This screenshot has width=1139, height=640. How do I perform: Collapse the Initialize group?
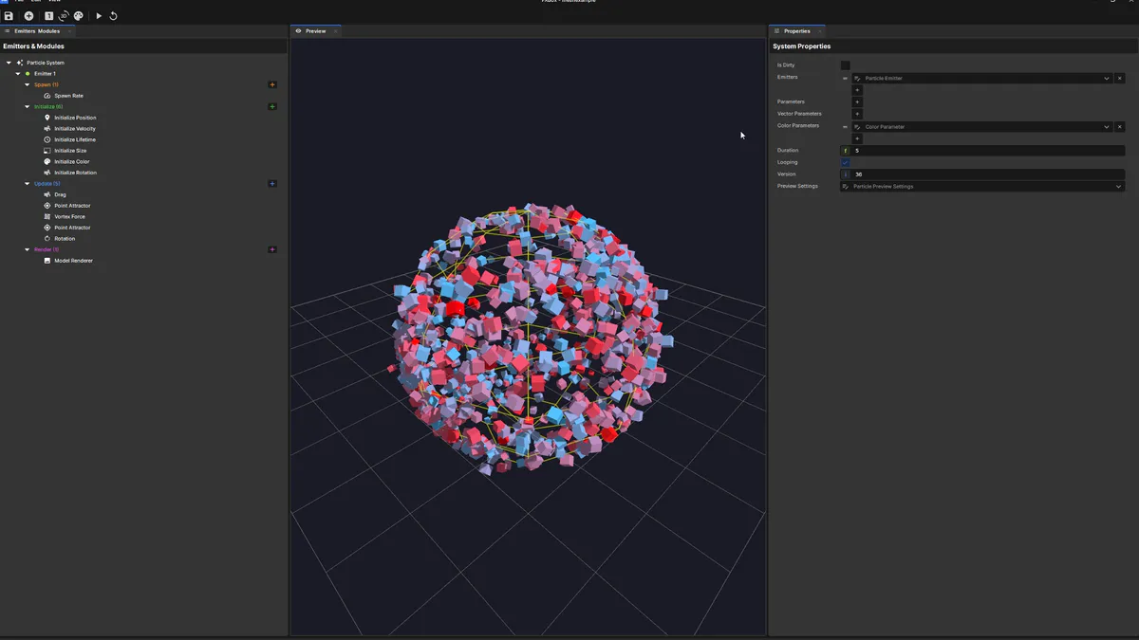28,106
